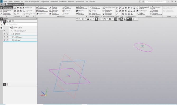The image size is (177, 105).
Task: Select the Оболочка shell tool
Action: coord(80,11)
